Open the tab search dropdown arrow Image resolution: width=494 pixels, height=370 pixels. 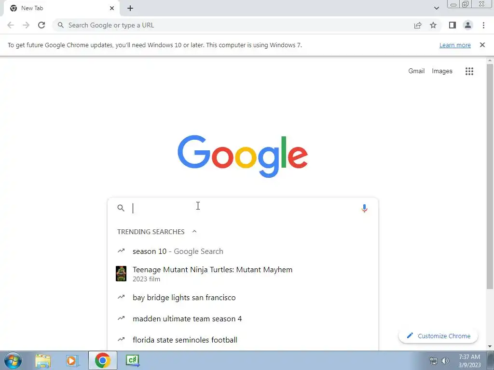pyautogui.click(x=436, y=8)
